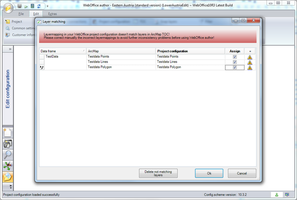Click the green Run arrow in the toolbar
Screen dimensions: 297x200
[x=26, y=6]
